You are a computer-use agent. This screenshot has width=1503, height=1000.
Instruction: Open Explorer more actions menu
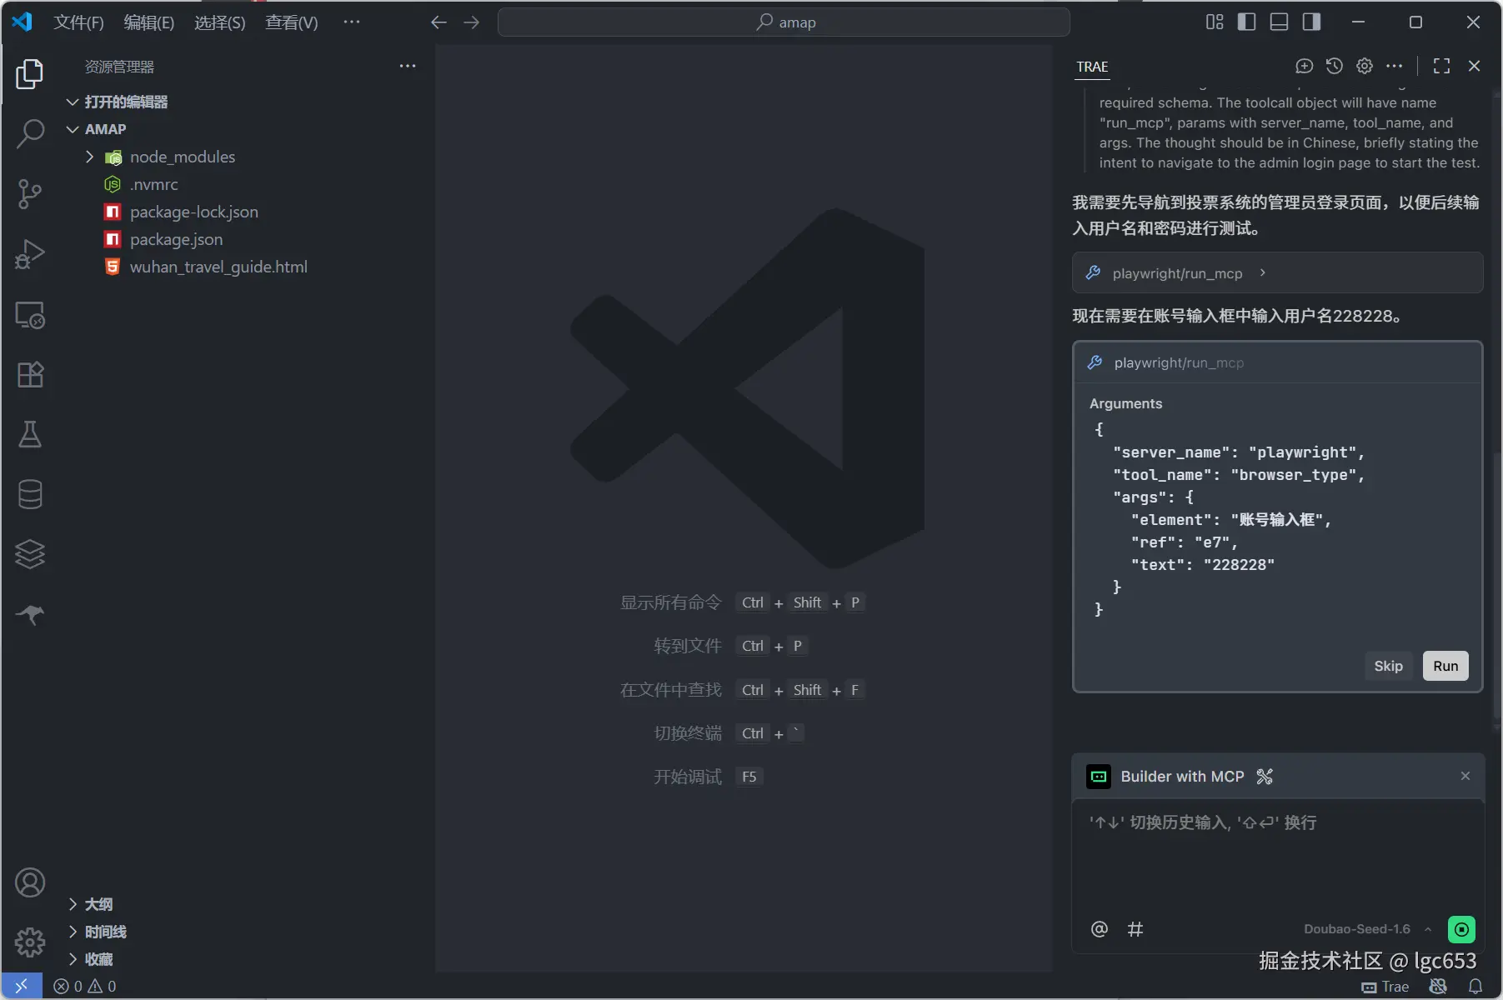[408, 66]
